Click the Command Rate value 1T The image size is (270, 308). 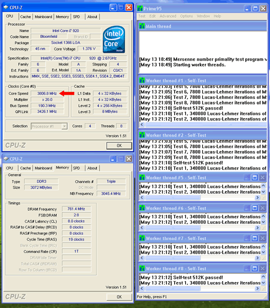pos(77,251)
